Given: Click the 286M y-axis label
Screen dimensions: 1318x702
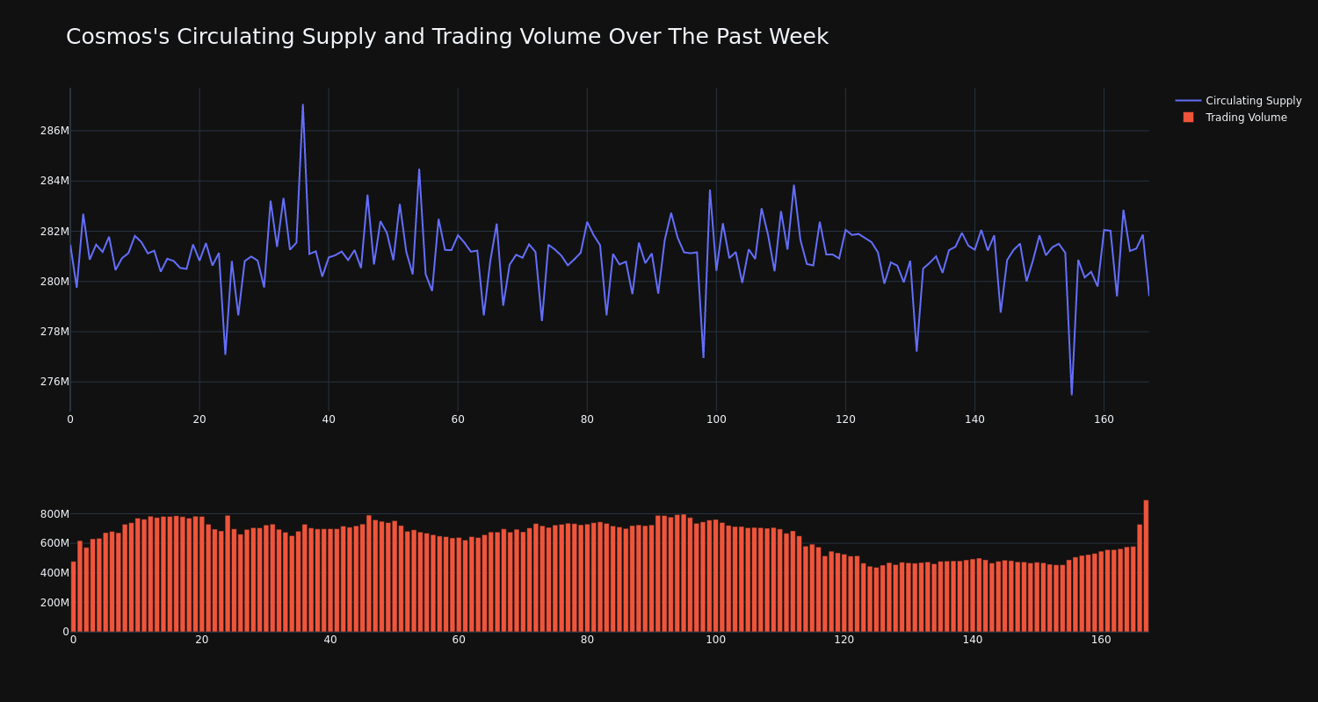Looking at the screenshot, I should tap(54, 131).
